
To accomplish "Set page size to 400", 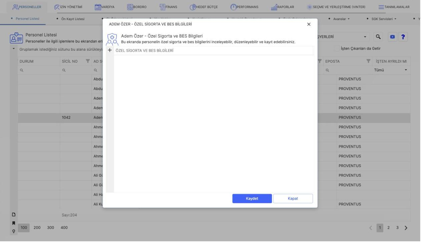I will tap(63, 228).
